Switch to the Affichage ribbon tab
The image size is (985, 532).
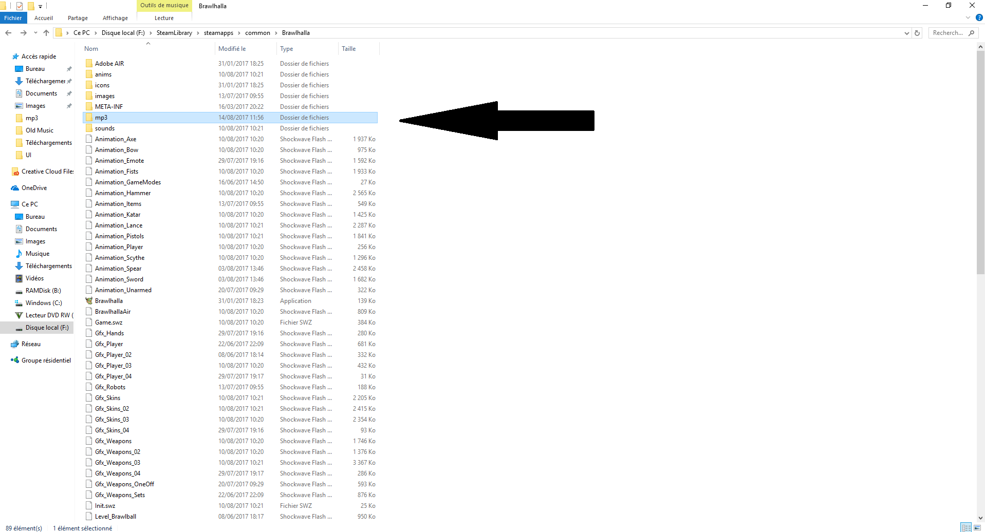coord(115,18)
